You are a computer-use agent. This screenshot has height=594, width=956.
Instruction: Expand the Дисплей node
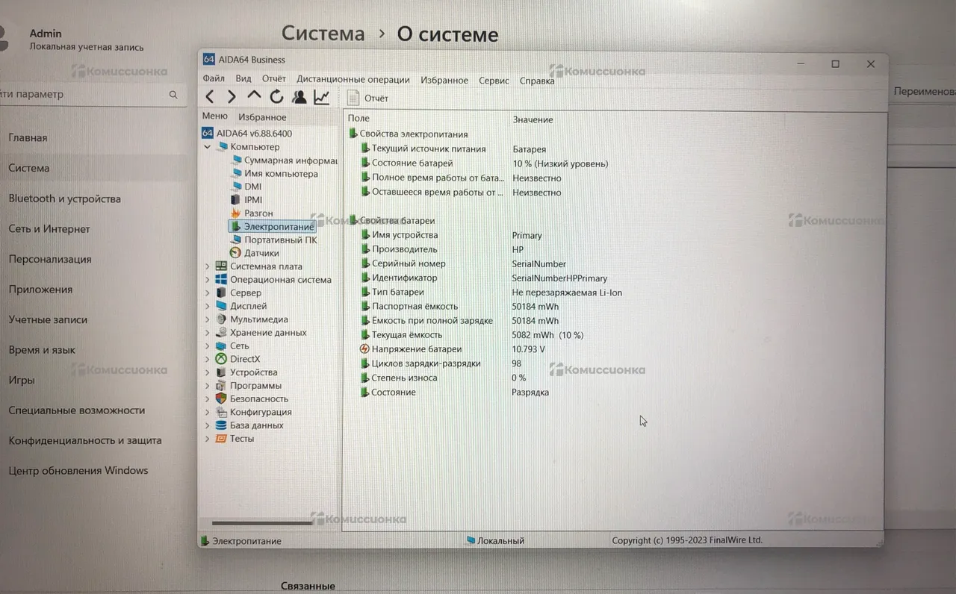pos(208,306)
